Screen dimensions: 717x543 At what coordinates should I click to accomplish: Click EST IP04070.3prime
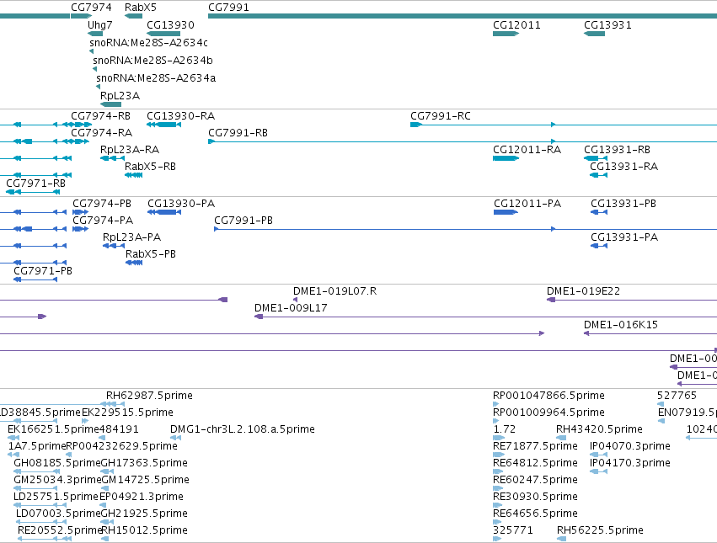tap(630, 445)
